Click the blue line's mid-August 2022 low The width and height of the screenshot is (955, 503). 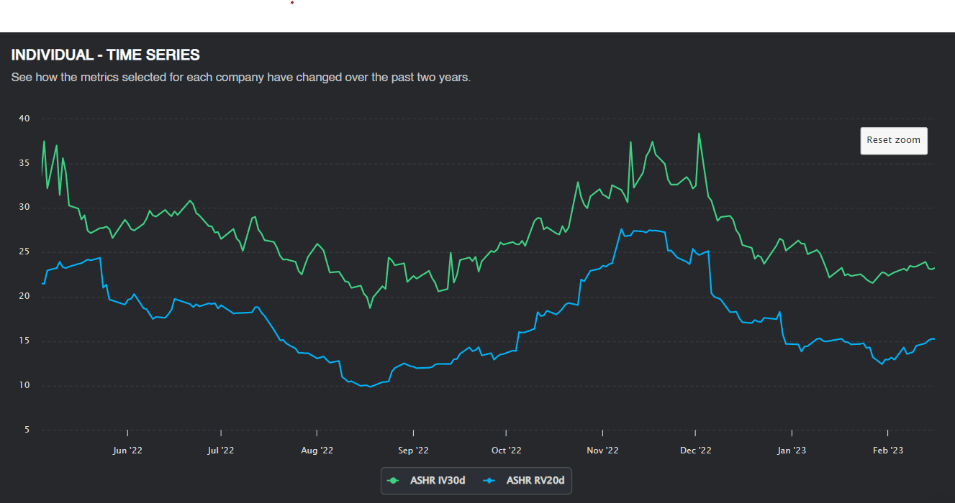(x=370, y=387)
